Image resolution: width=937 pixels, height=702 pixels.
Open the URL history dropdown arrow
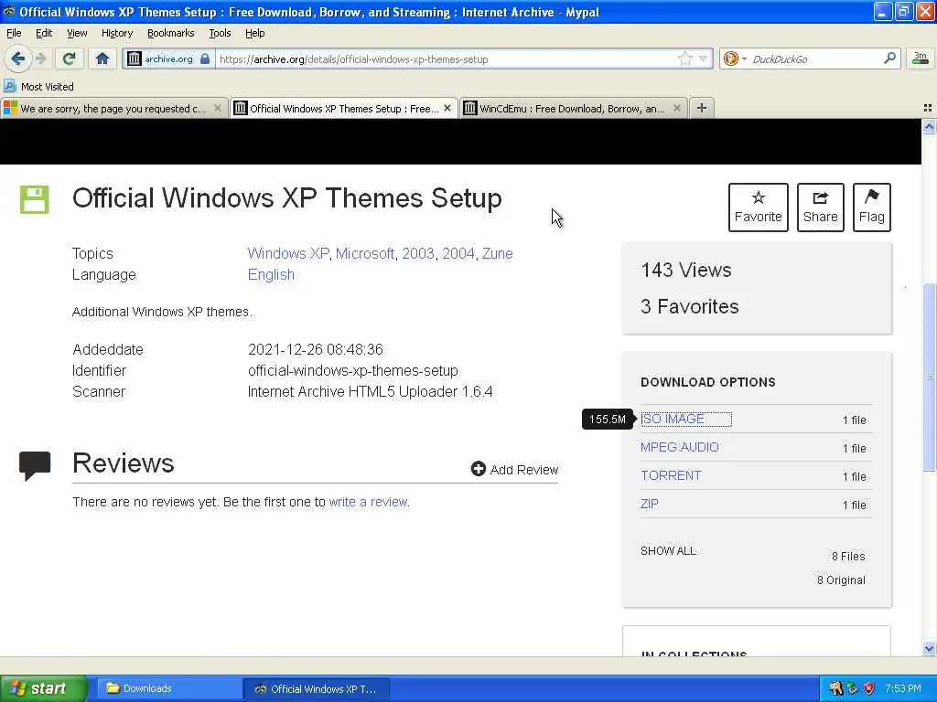pos(703,58)
